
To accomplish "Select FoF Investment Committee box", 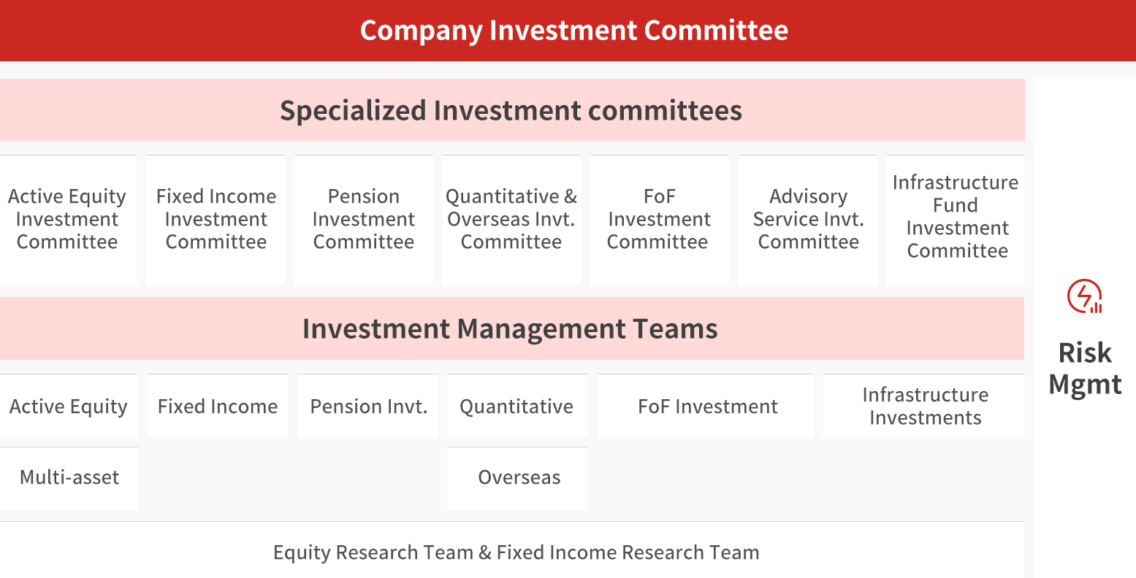I will (x=659, y=219).
